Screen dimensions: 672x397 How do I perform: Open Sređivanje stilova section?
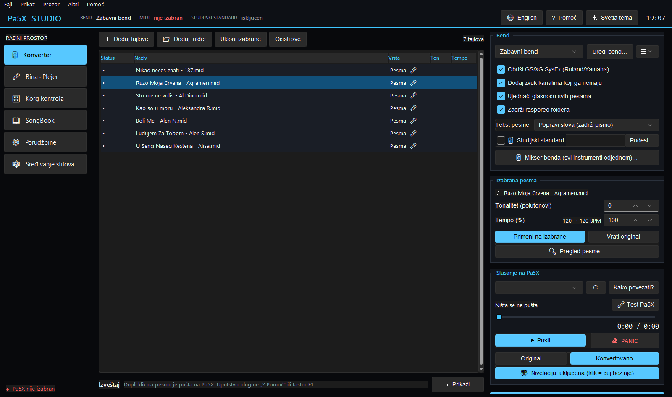pos(45,164)
